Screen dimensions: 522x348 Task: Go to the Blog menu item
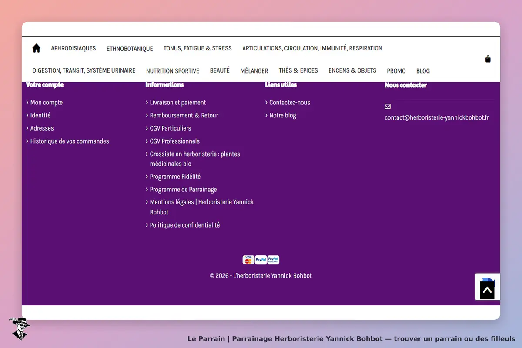(x=423, y=71)
